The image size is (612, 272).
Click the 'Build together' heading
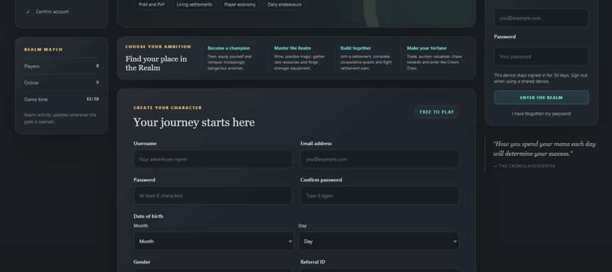(x=356, y=48)
